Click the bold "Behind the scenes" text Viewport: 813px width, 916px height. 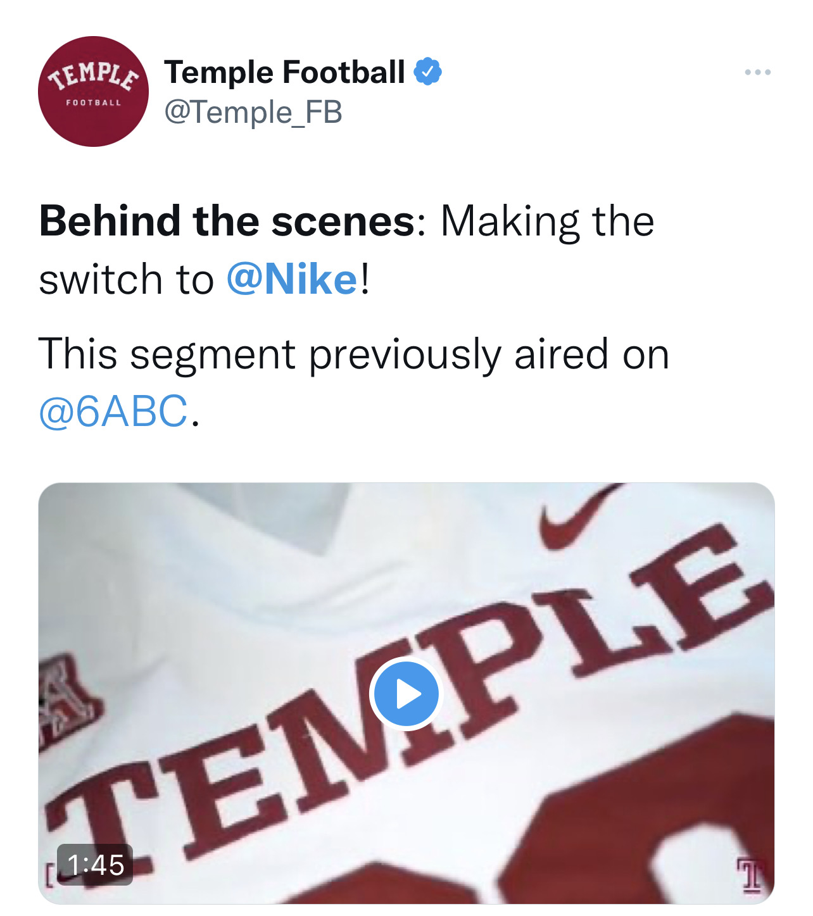(227, 222)
